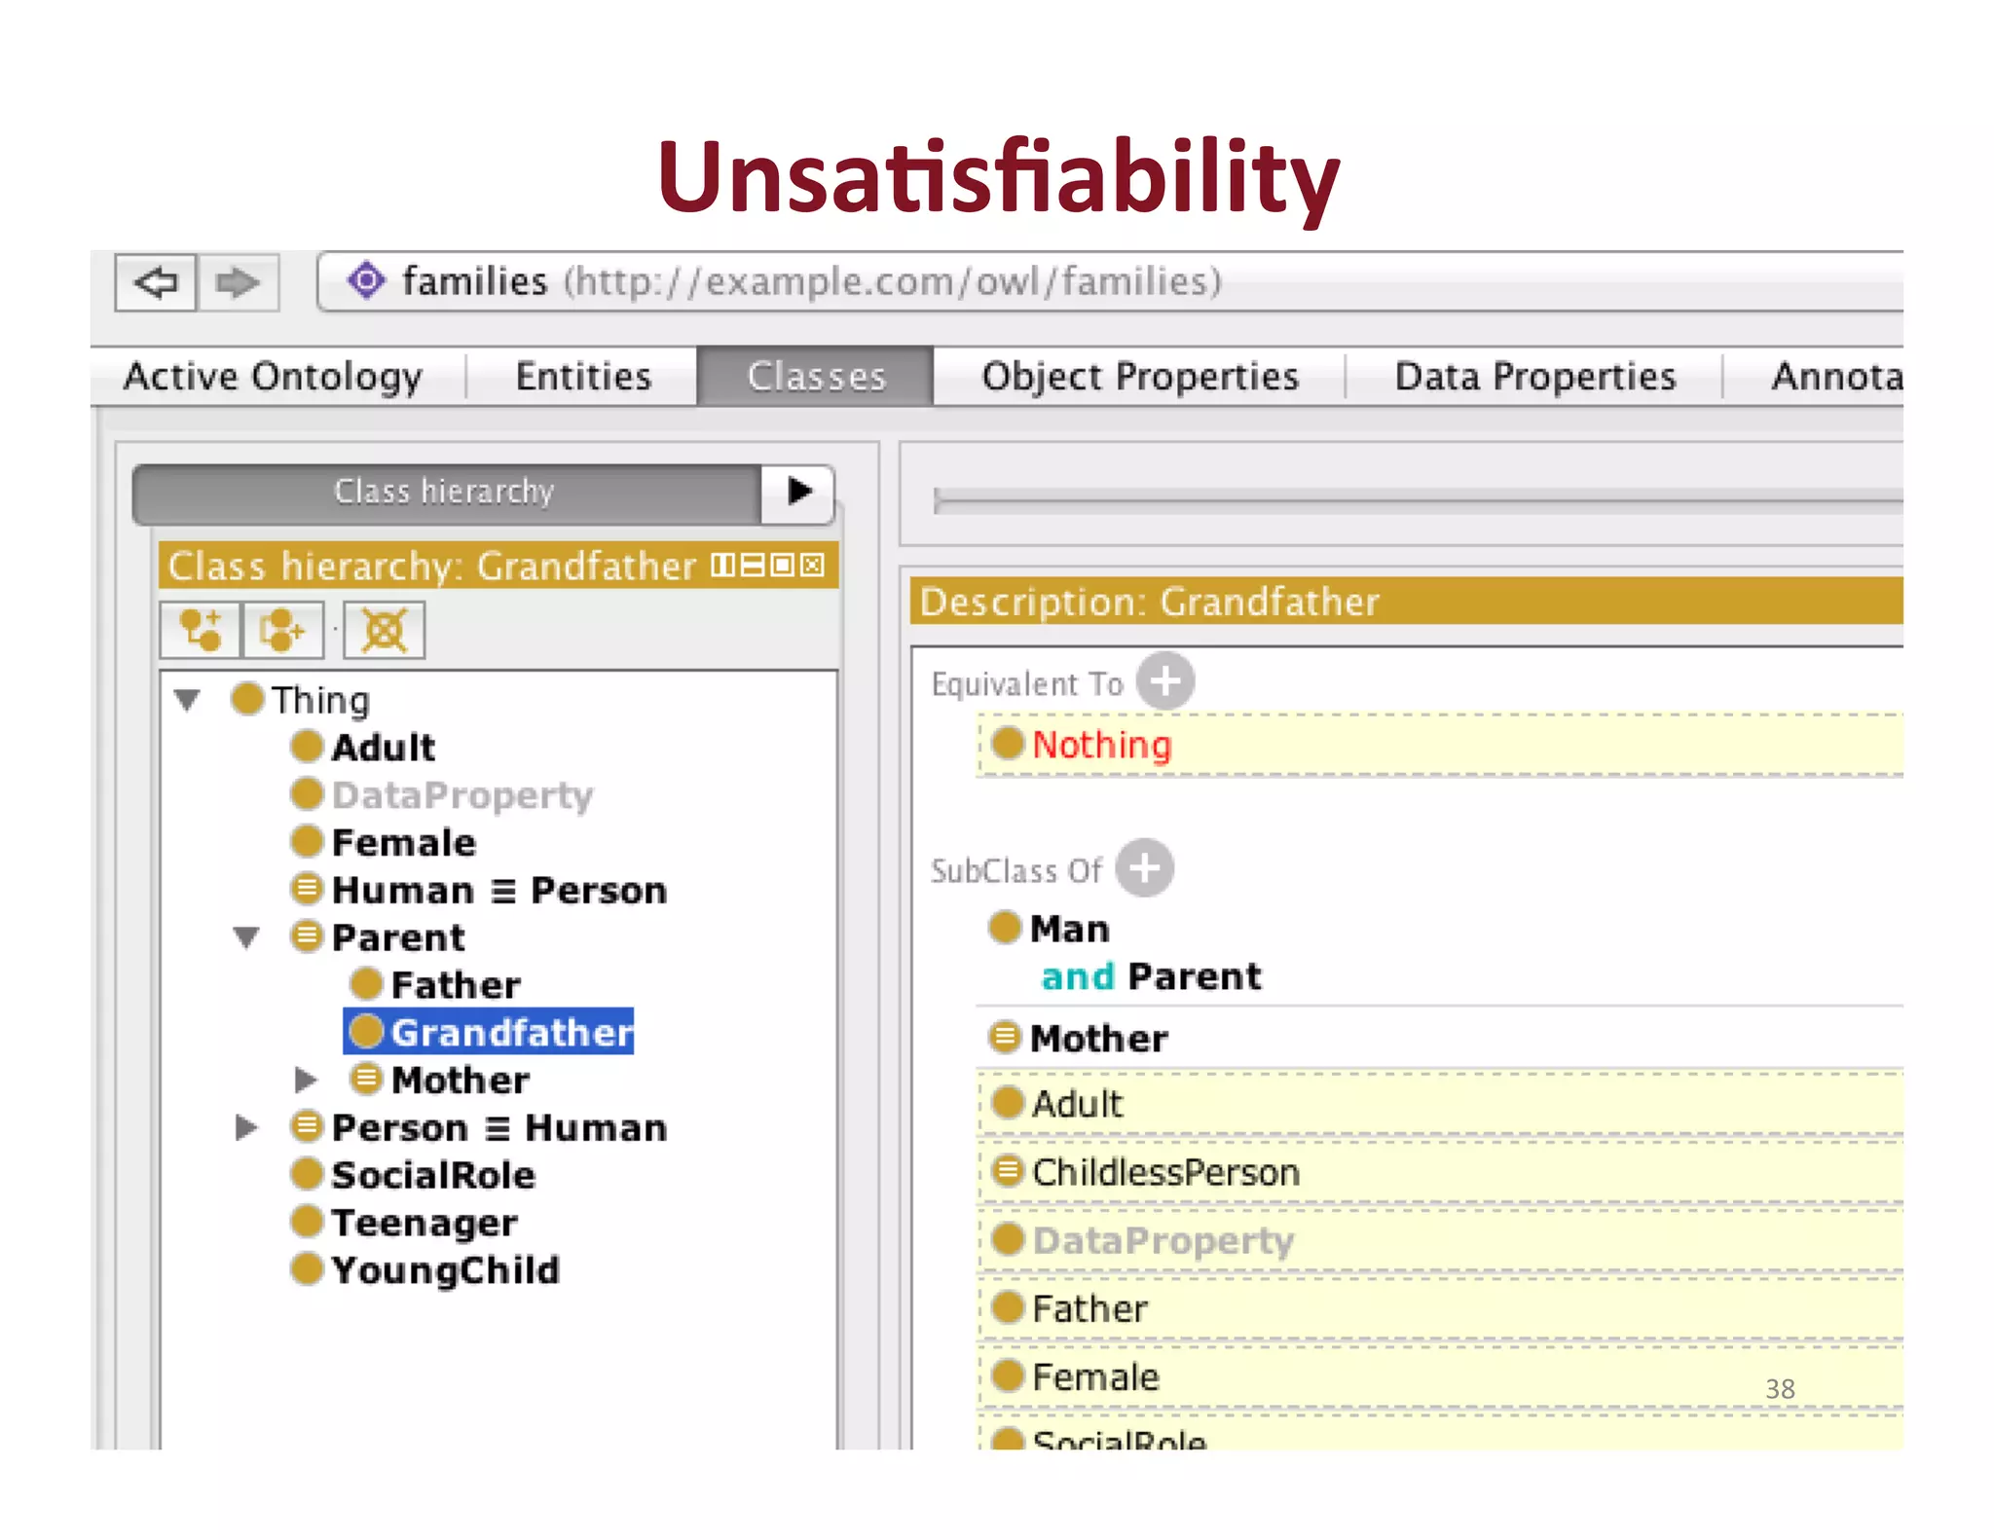Add a SubClass Of expression
1994x1540 pixels.
pos(1144,867)
